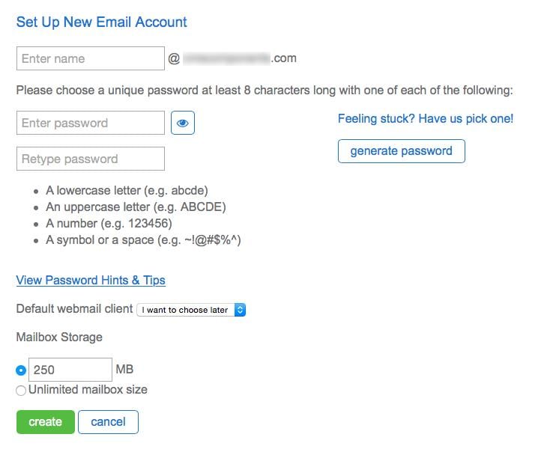Click the blurred domain name after @
The image size is (553, 449).
227,58
